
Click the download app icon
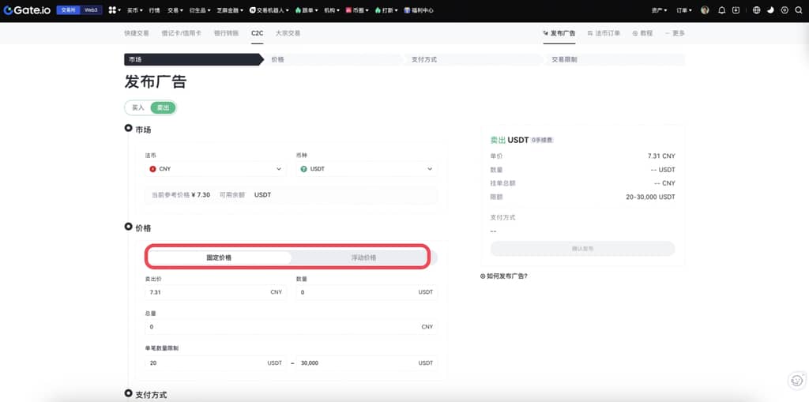pyautogui.click(x=736, y=10)
